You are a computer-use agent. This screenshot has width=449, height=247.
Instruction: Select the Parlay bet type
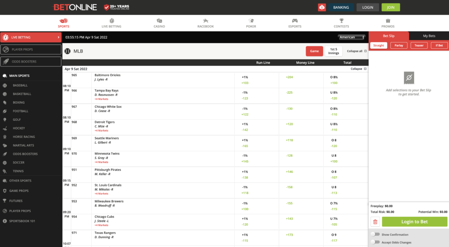point(399,45)
